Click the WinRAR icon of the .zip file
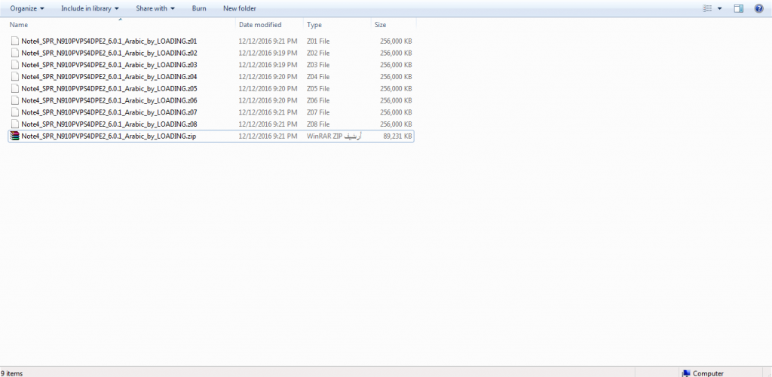 coord(15,136)
